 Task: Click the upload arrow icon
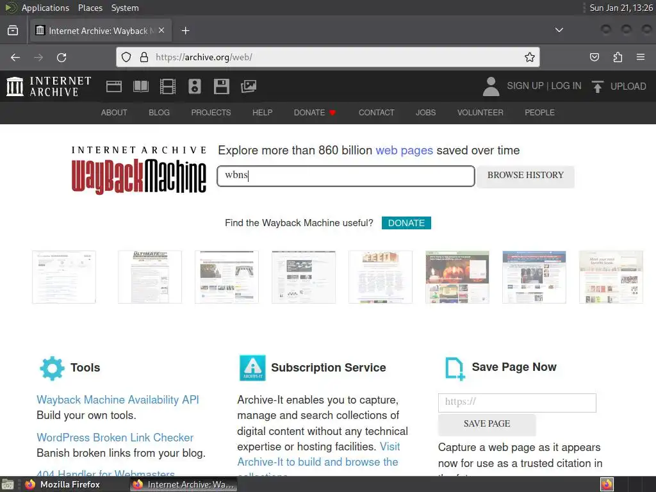598,86
